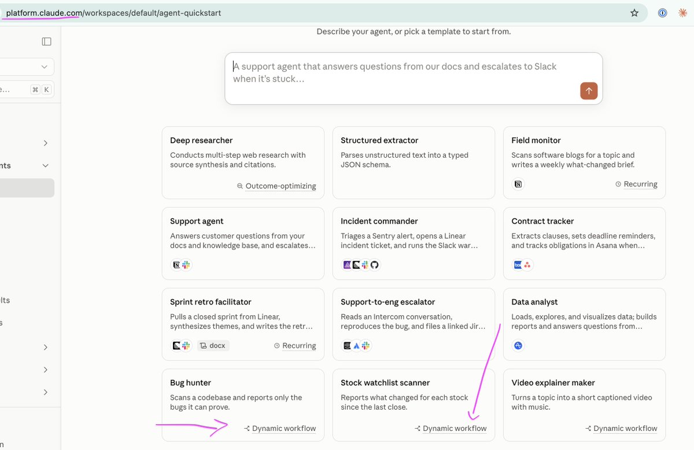Submit the prompt with the orange arrow button
Viewport: 694px width, 450px height.
pyautogui.click(x=589, y=91)
